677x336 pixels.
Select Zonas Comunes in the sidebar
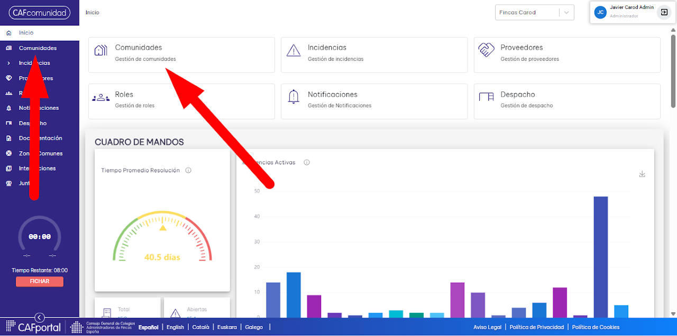(x=40, y=153)
